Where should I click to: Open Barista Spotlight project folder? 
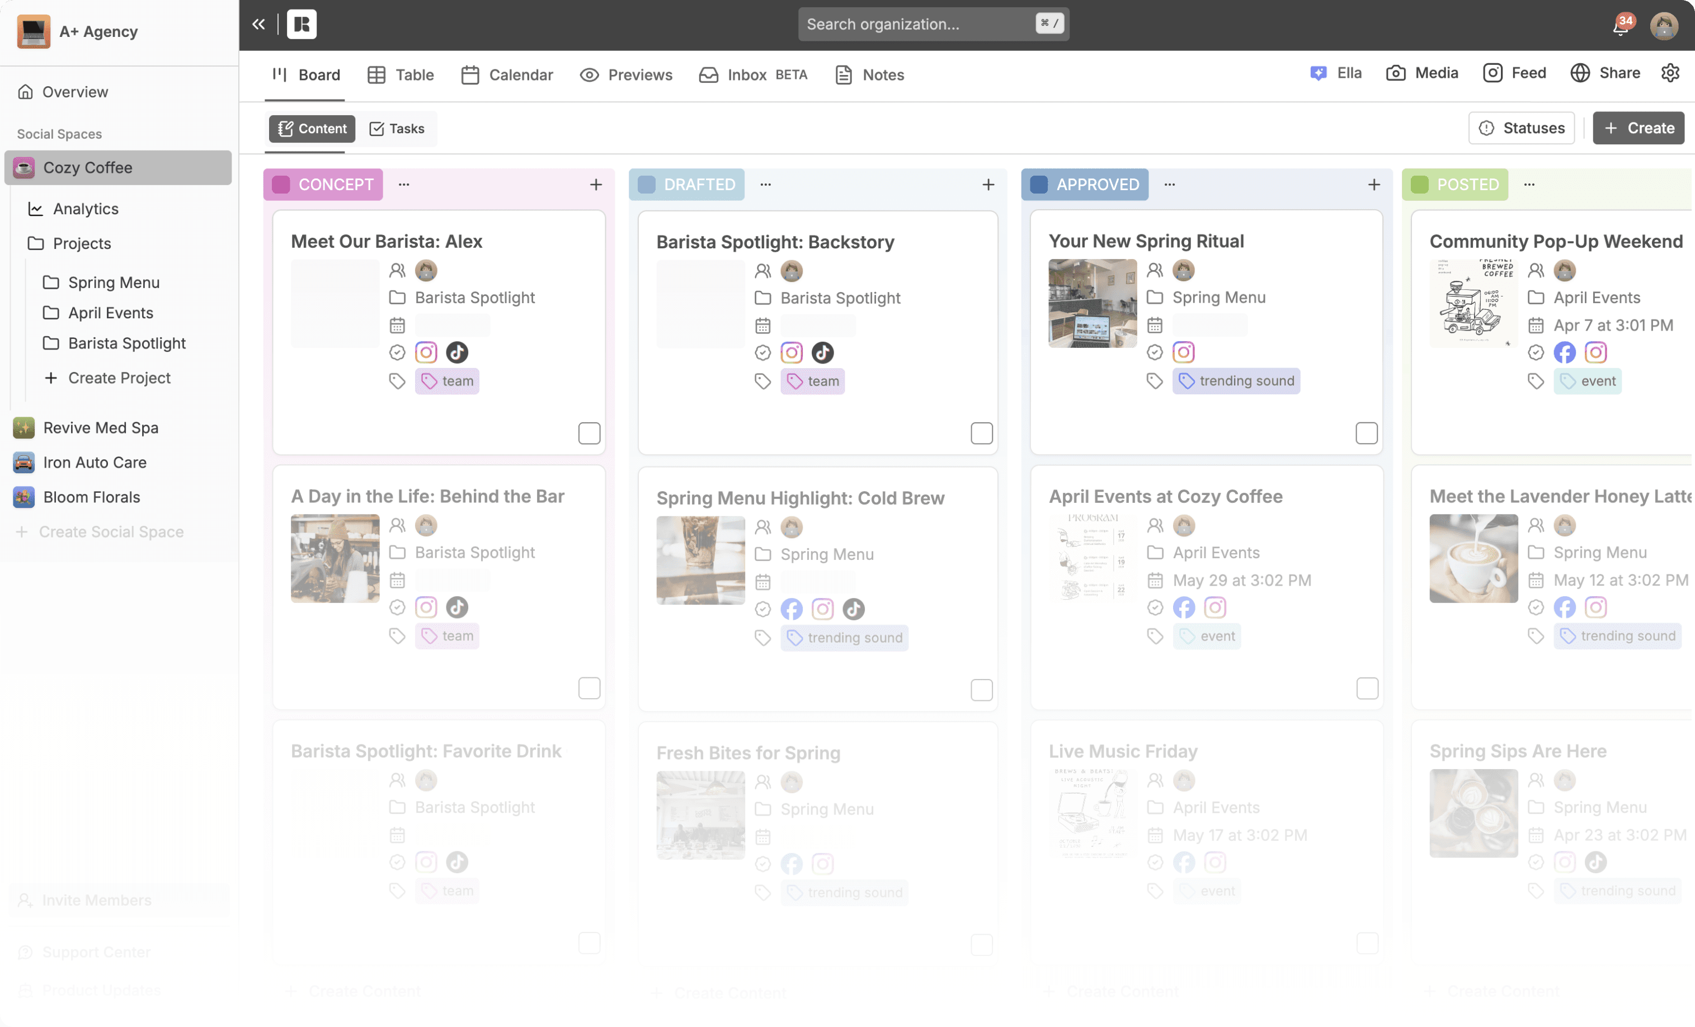(114, 343)
